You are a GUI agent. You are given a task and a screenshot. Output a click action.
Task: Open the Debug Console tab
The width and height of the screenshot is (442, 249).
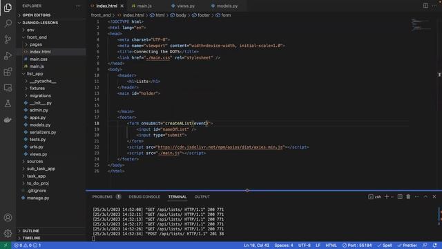click(x=144, y=196)
